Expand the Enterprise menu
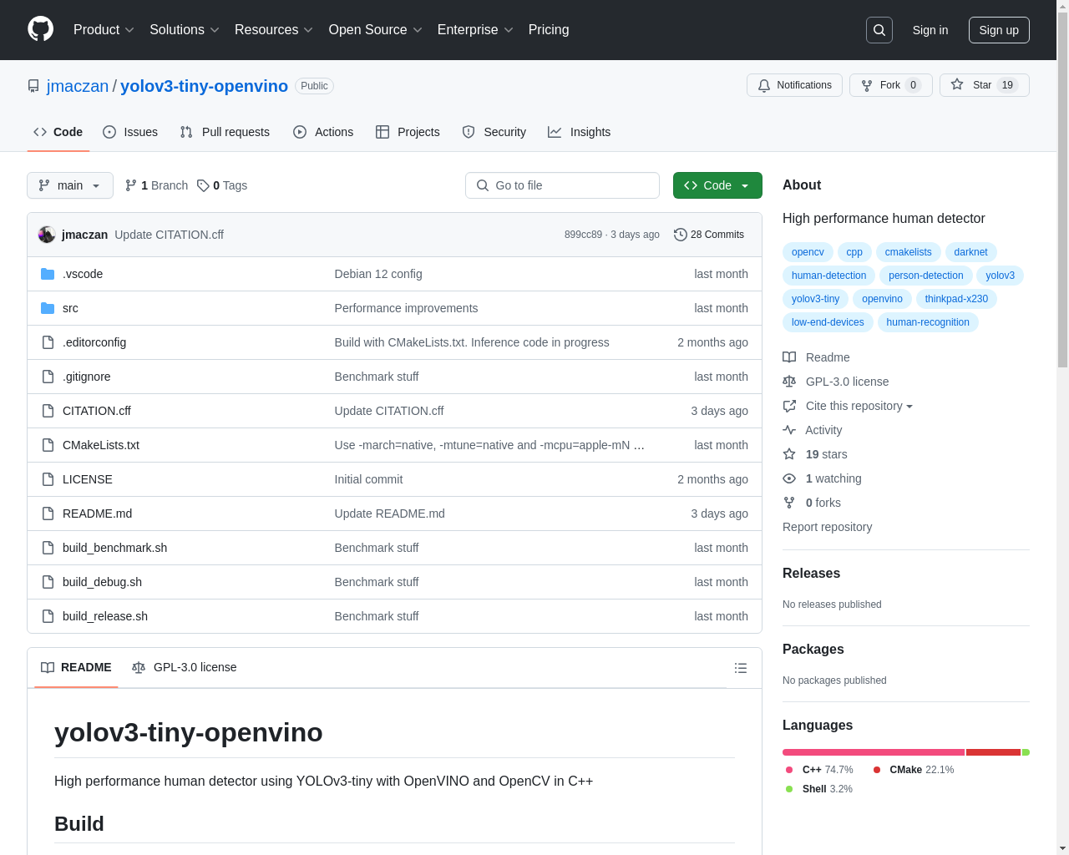This screenshot has height=855, width=1069. (x=475, y=30)
